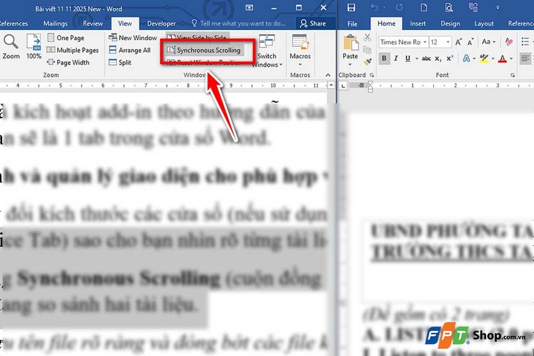Open the font name dropdown Times New Ro
This screenshot has height=356, width=534.
[x=425, y=42]
